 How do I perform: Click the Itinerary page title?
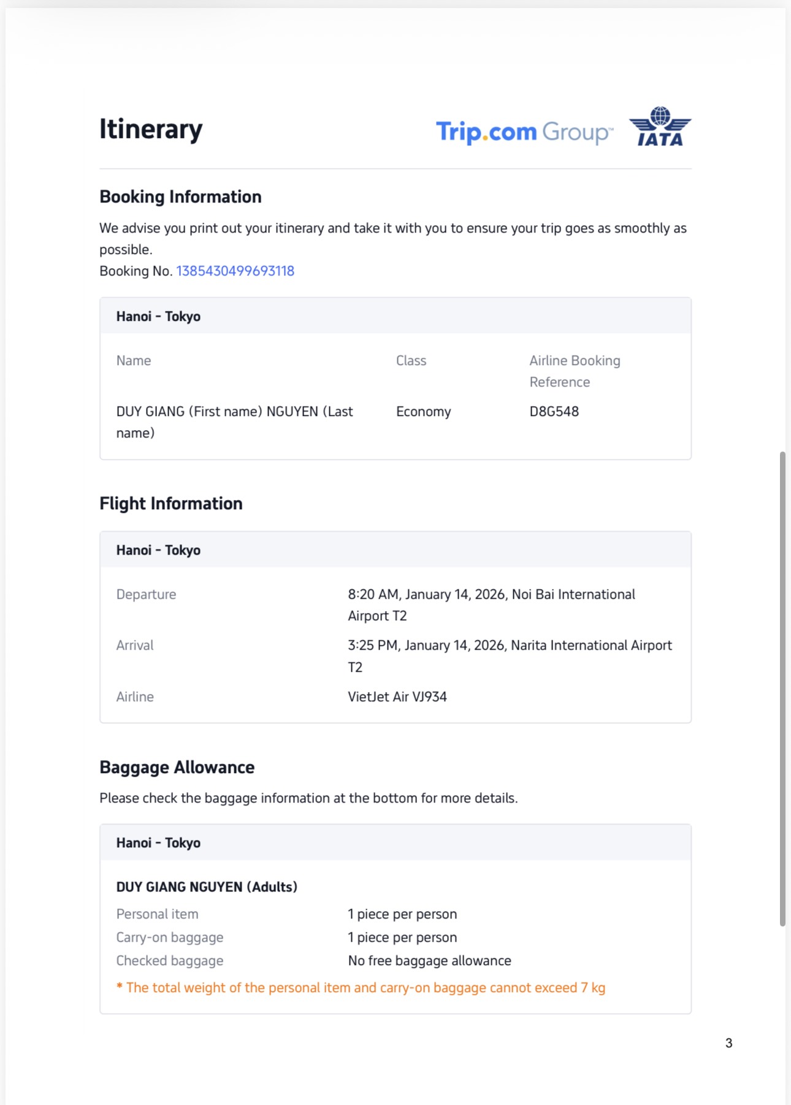point(151,129)
